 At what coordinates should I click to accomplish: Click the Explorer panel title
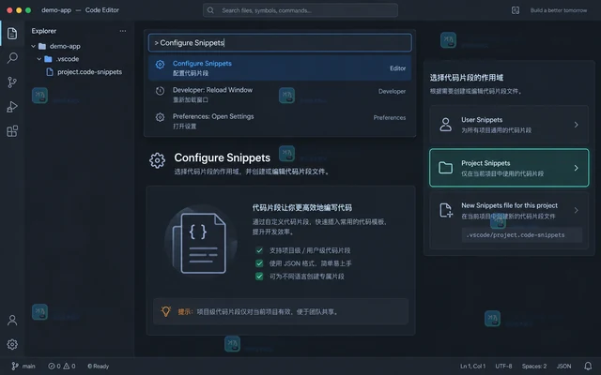(x=44, y=31)
